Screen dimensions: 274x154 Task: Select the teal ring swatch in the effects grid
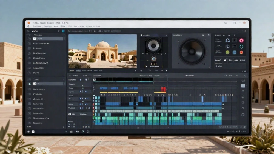point(241,47)
